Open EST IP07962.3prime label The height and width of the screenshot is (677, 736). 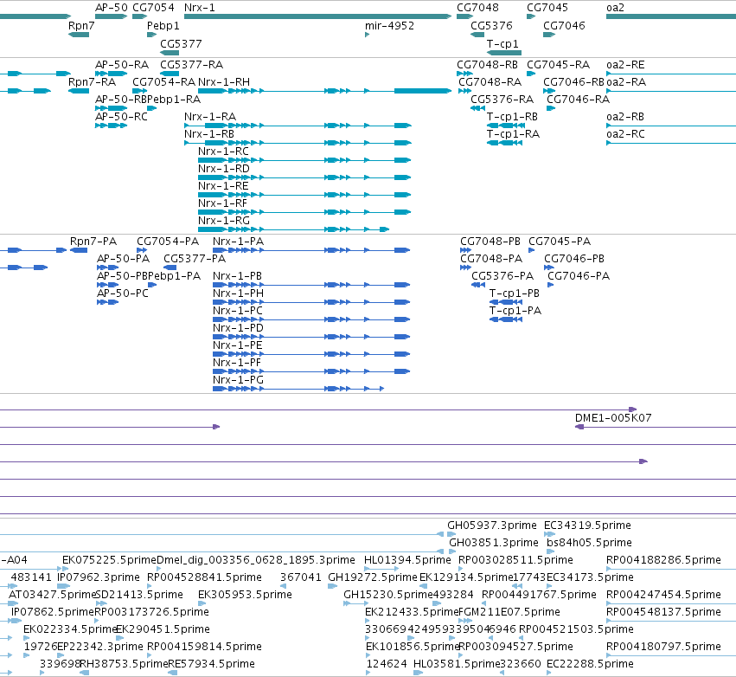click(99, 577)
